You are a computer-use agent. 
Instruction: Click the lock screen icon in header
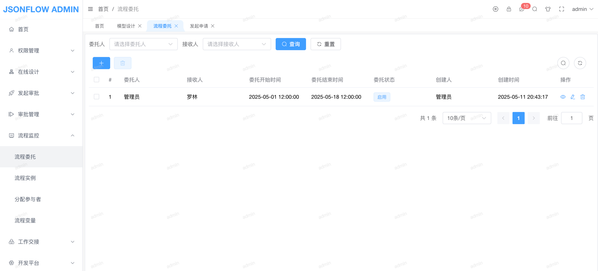509,9
